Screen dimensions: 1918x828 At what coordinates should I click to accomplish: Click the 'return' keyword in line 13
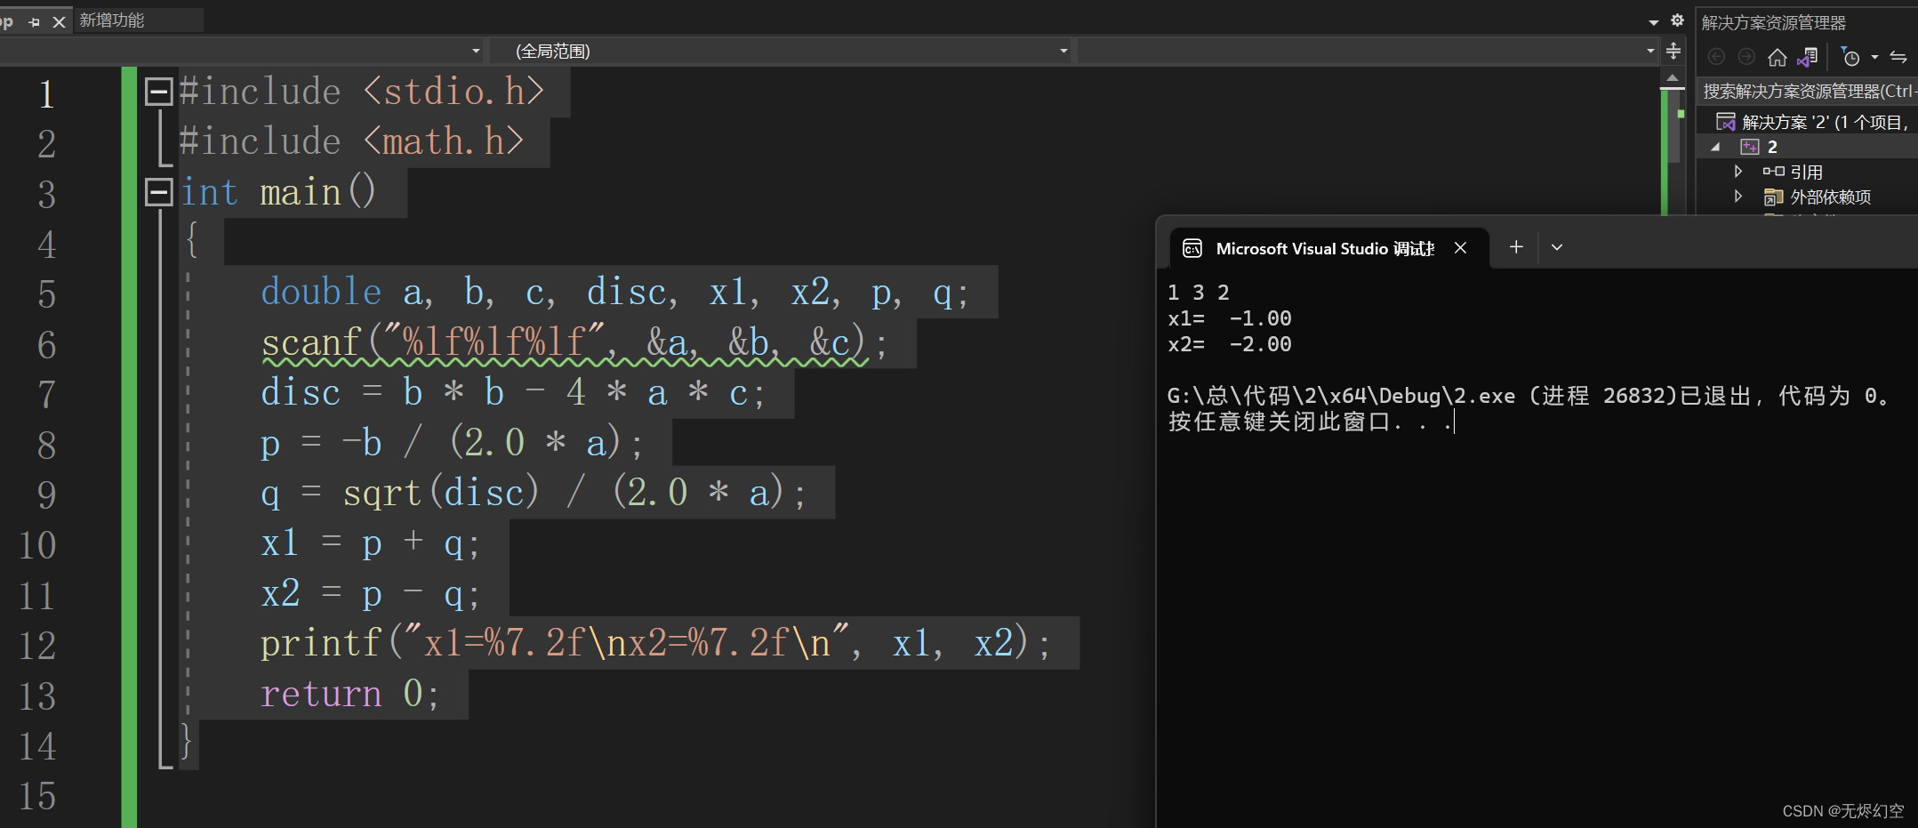321,693
